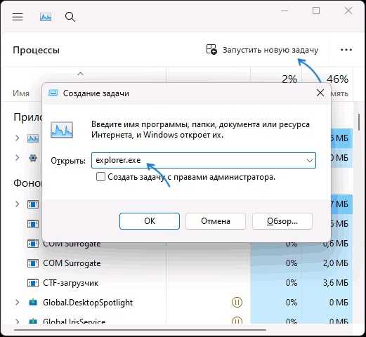Click the horizontal scrollbar at bottom
The image size is (366, 337).
[140, 330]
